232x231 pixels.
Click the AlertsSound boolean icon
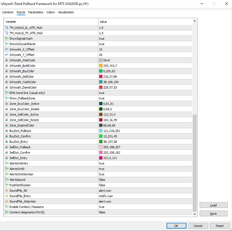coord(7,179)
